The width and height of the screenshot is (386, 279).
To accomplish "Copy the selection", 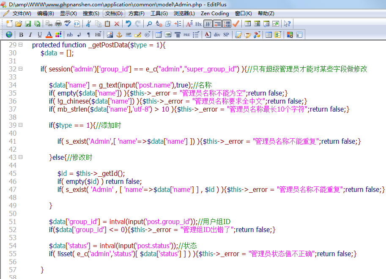I will pyautogui.click(x=98, y=24).
